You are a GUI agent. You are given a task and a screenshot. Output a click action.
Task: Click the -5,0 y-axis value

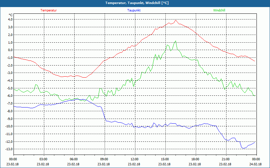click(10, 88)
